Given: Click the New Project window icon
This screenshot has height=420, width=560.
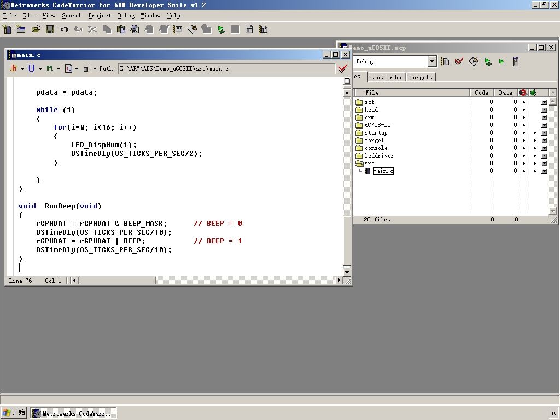Looking at the screenshot, I should click(x=21, y=30).
